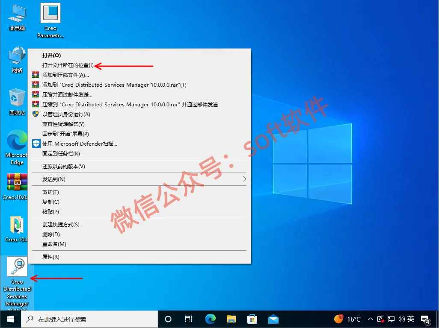
Task: Choose 压缩并通过邮件发送...
Action: coord(139,94)
